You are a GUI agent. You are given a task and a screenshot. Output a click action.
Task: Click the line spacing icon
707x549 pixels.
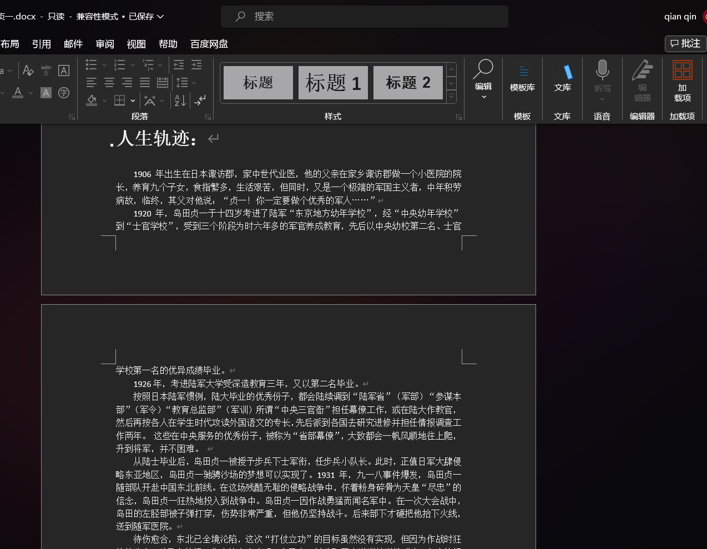181,83
